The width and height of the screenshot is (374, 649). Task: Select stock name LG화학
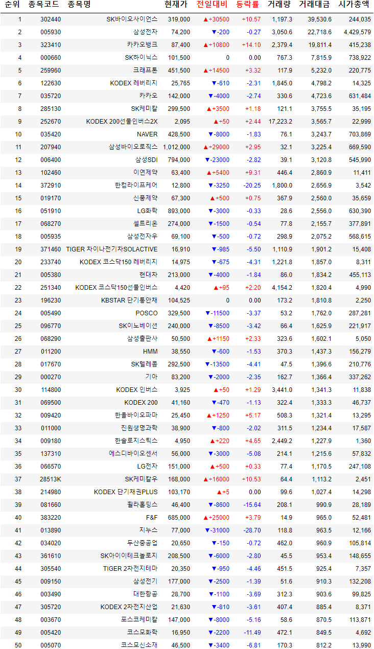pos(147,211)
